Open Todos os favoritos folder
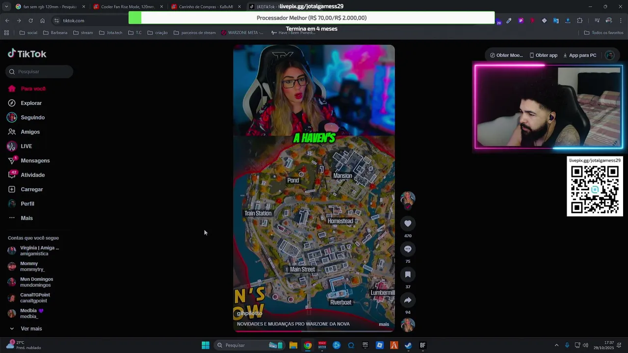Screen dimensions: 628x353 click(603, 33)
